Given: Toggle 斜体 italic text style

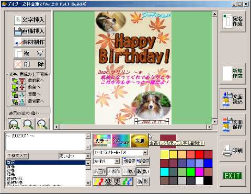Looking at the screenshot, I should tap(114, 172).
